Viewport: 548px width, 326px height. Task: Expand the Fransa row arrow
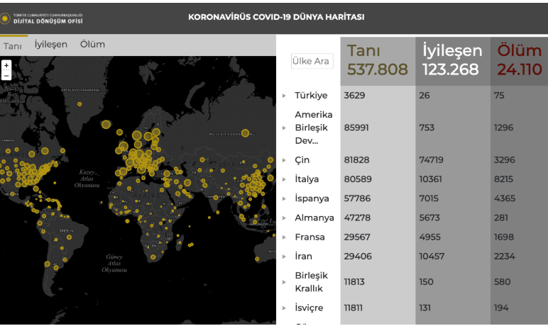click(285, 237)
